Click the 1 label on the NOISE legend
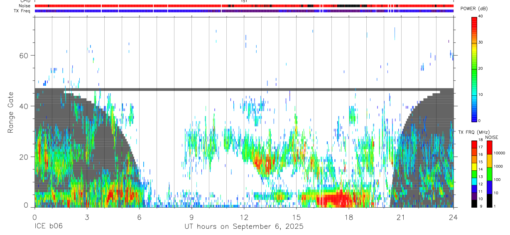The image size is (510, 235). (495, 206)
